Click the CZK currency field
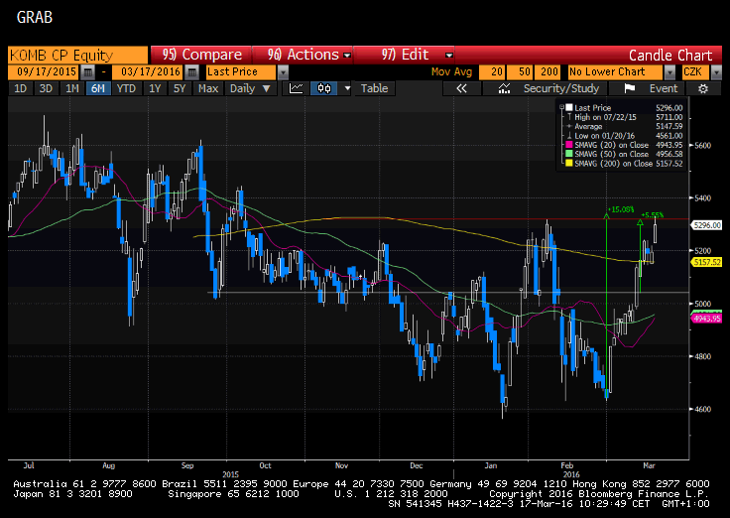The image size is (730, 518). [x=695, y=72]
